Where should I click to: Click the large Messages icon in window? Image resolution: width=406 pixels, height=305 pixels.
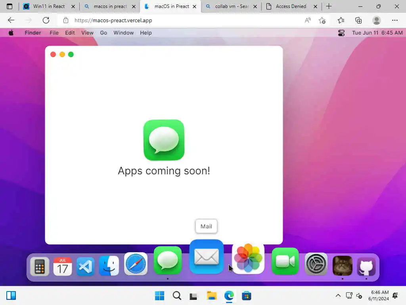pyautogui.click(x=164, y=140)
